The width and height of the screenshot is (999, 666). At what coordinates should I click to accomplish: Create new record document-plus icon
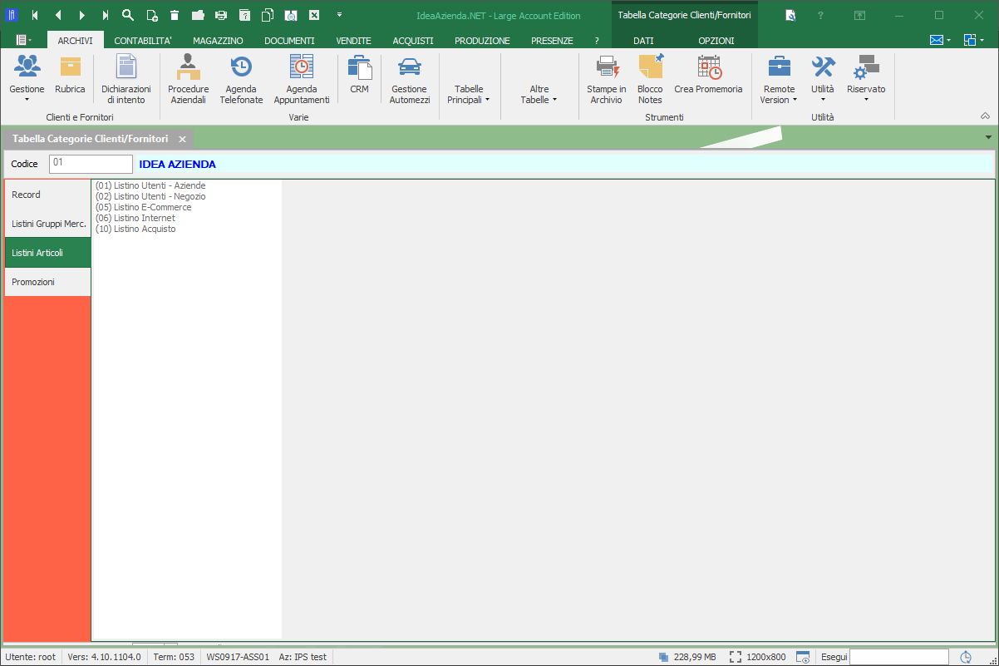tap(151, 15)
